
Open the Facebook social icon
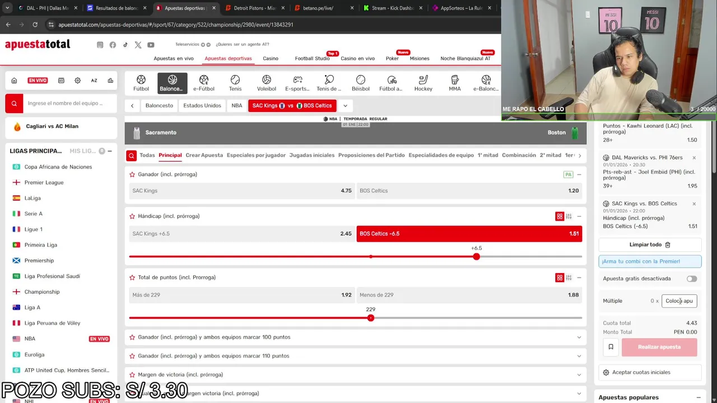113,45
